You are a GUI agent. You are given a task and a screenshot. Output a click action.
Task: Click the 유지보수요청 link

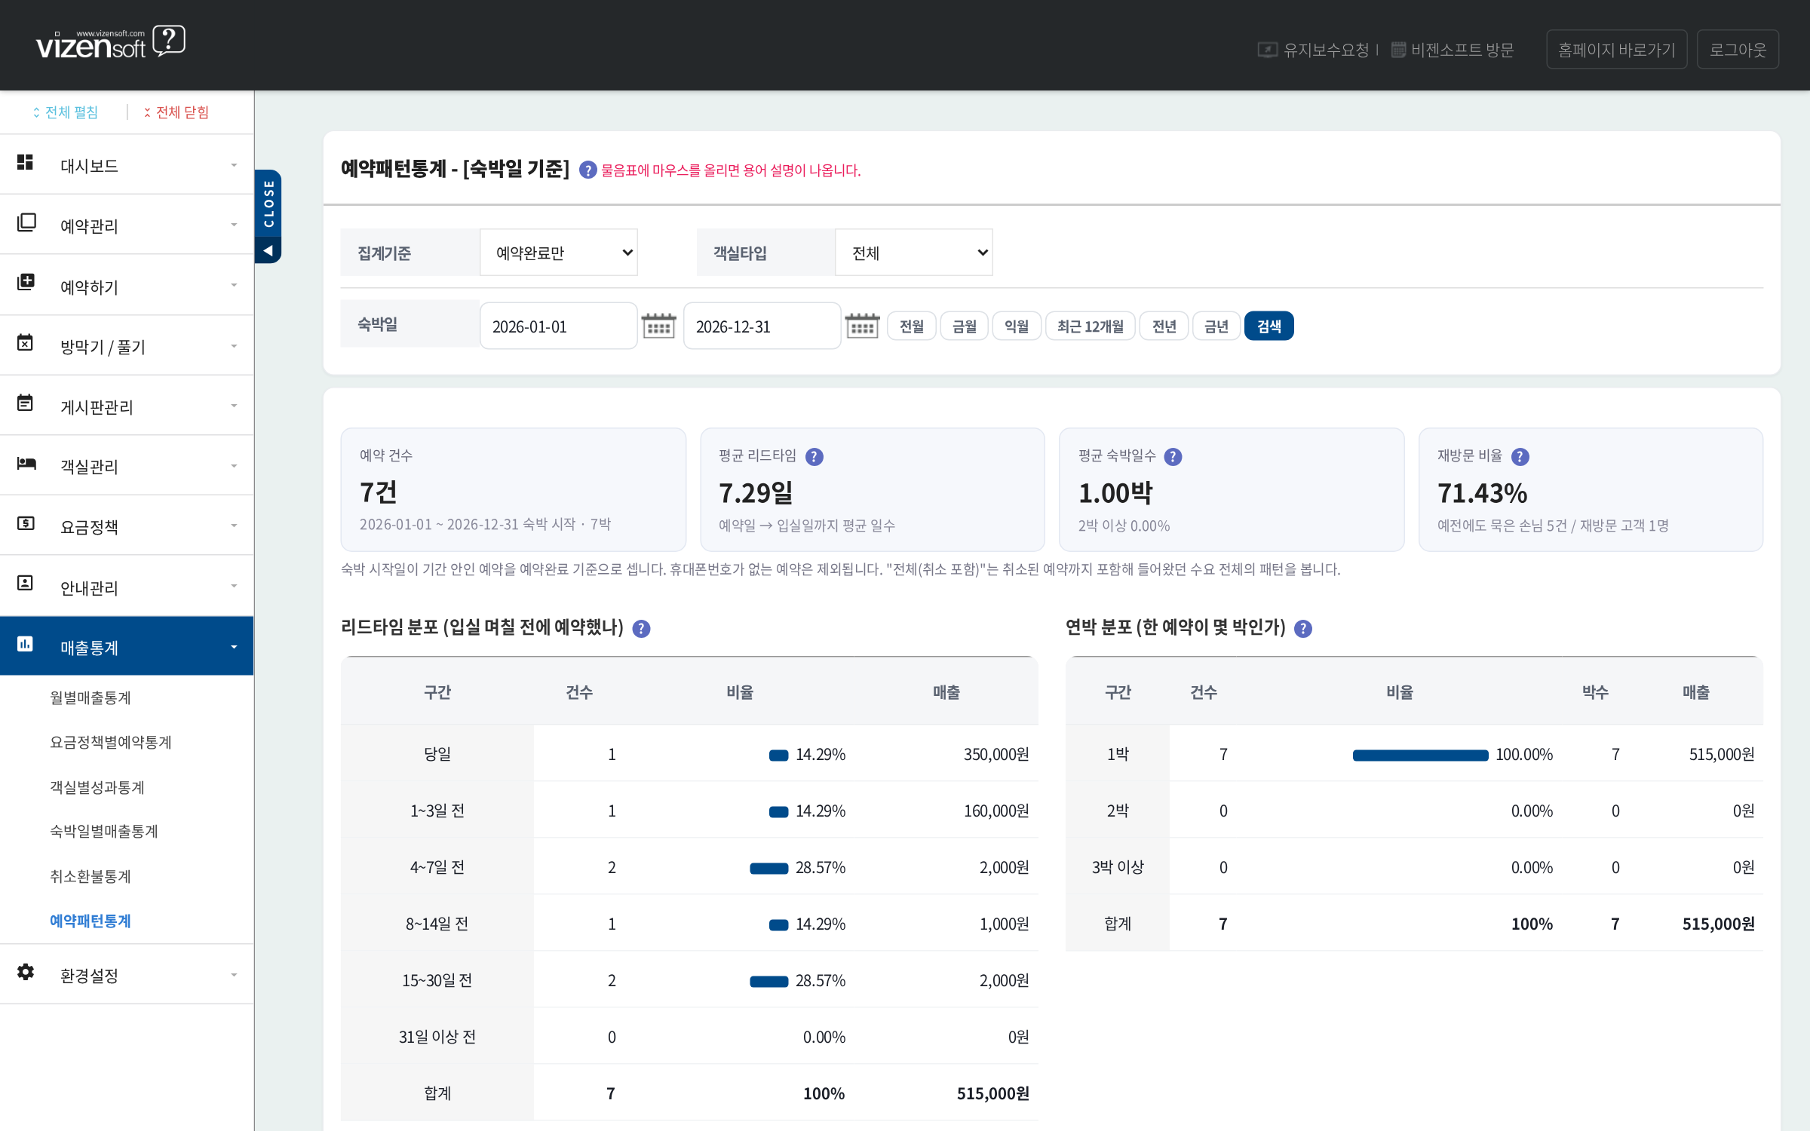[1314, 50]
